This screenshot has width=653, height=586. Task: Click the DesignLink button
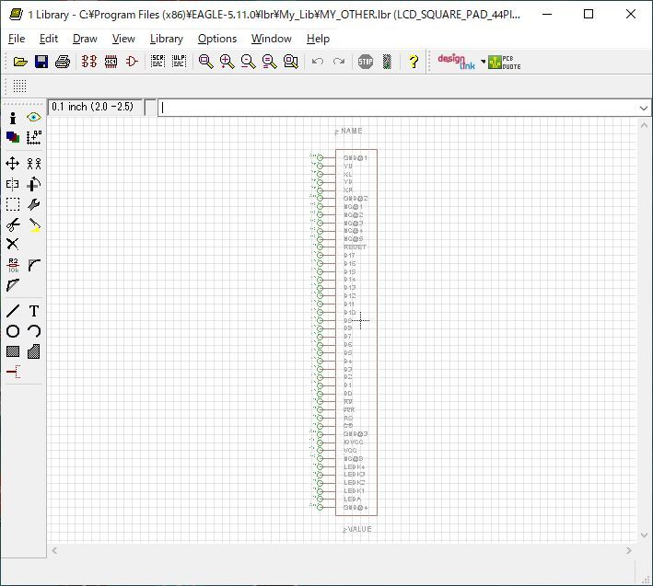coord(456,62)
